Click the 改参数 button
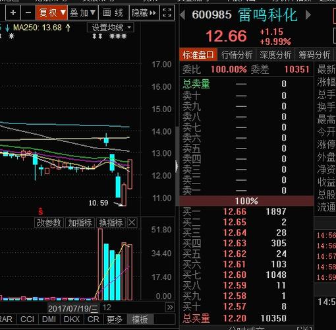Screen dimensions: 336x330 pos(49,223)
